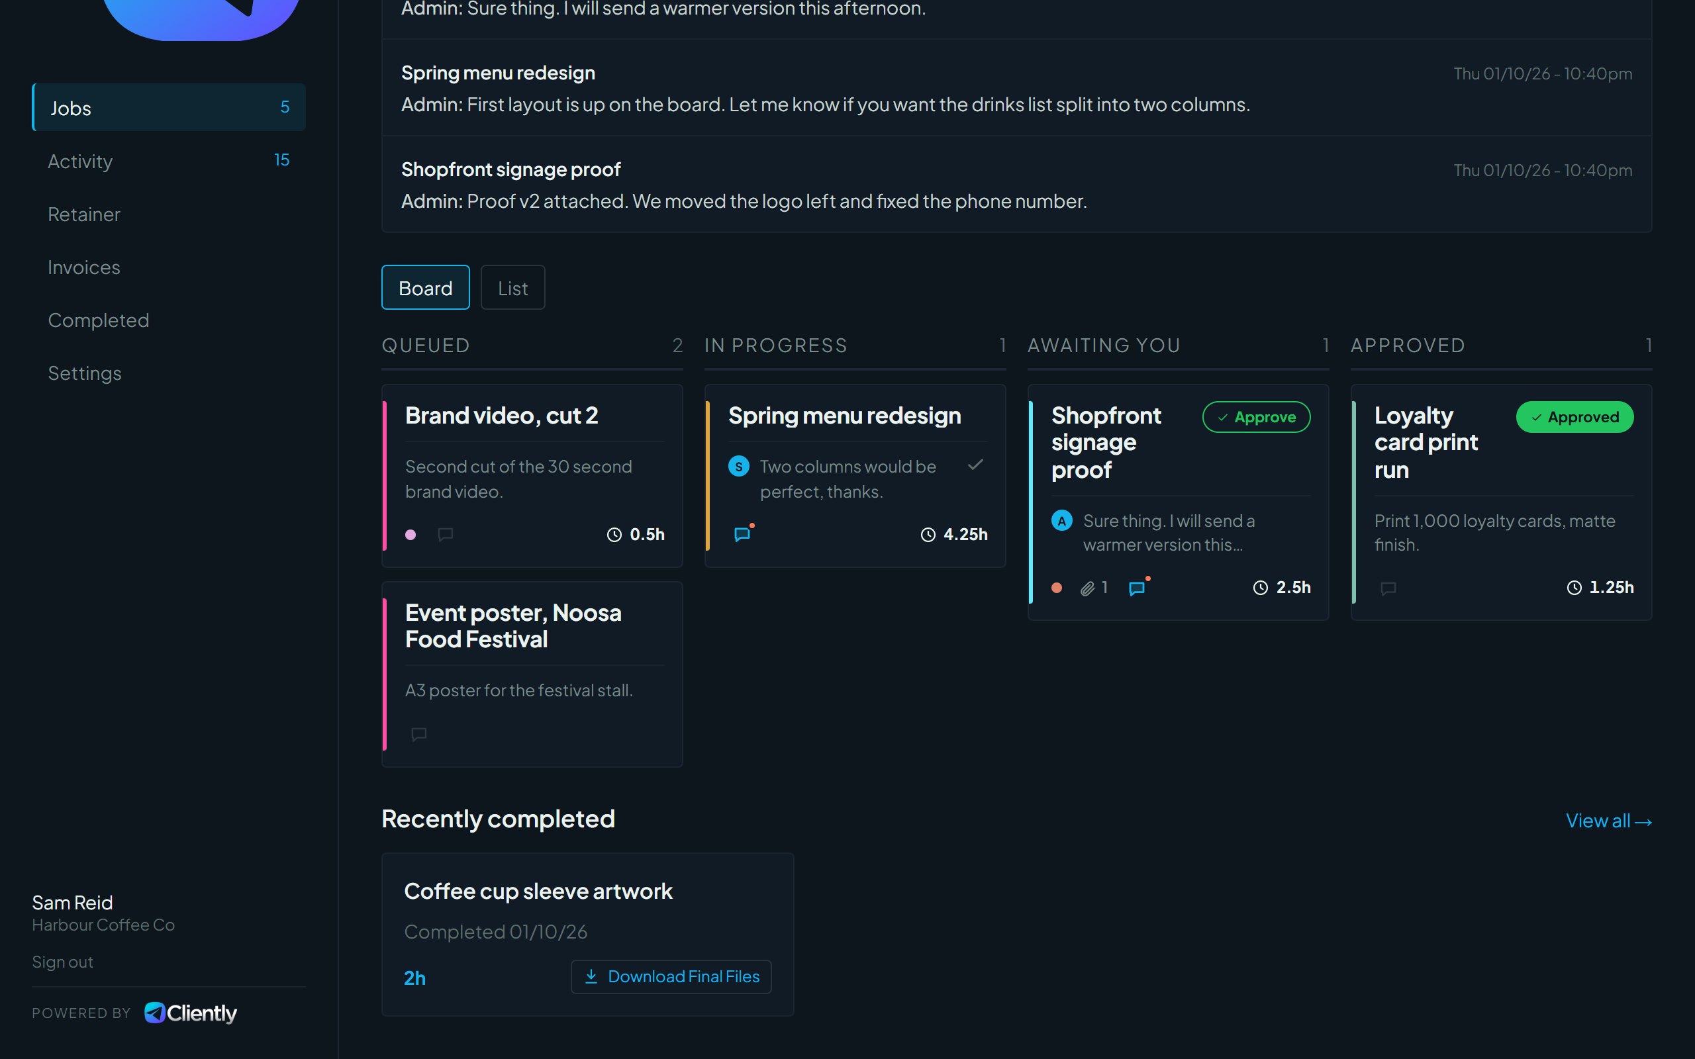Open Jobs in the sidebar
This screenshot has width=1695, height=1059.
click(x=169, y=107)
